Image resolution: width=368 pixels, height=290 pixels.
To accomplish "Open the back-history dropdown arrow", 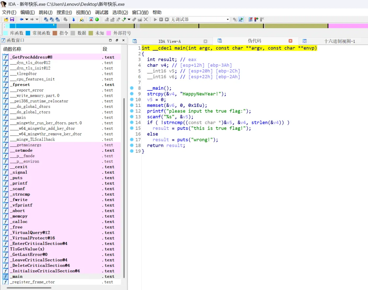I will tap(27, 20).
